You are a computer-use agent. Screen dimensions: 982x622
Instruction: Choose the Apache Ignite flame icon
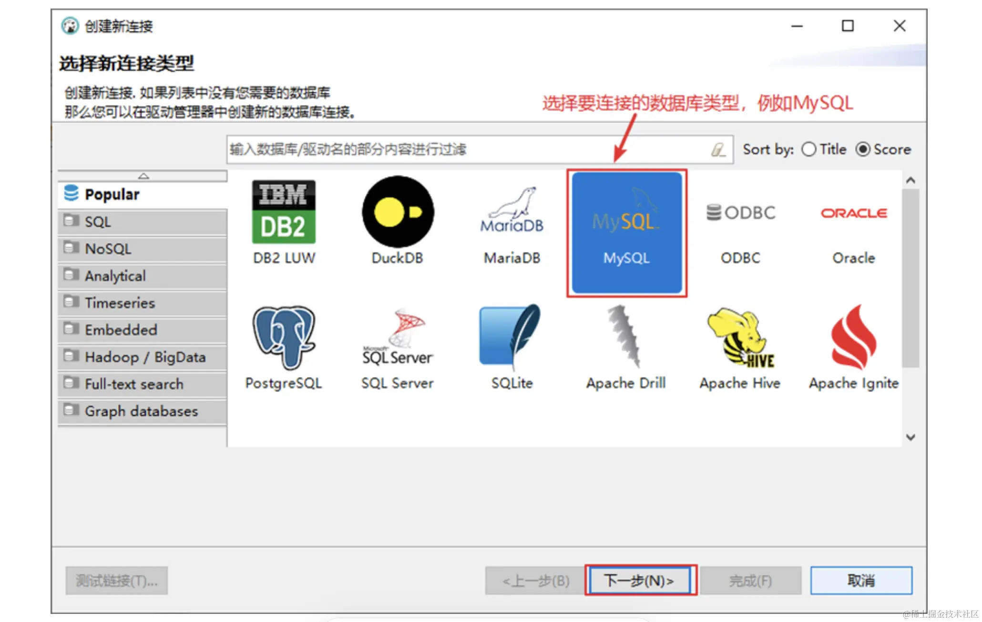click(x=853, y=338)
